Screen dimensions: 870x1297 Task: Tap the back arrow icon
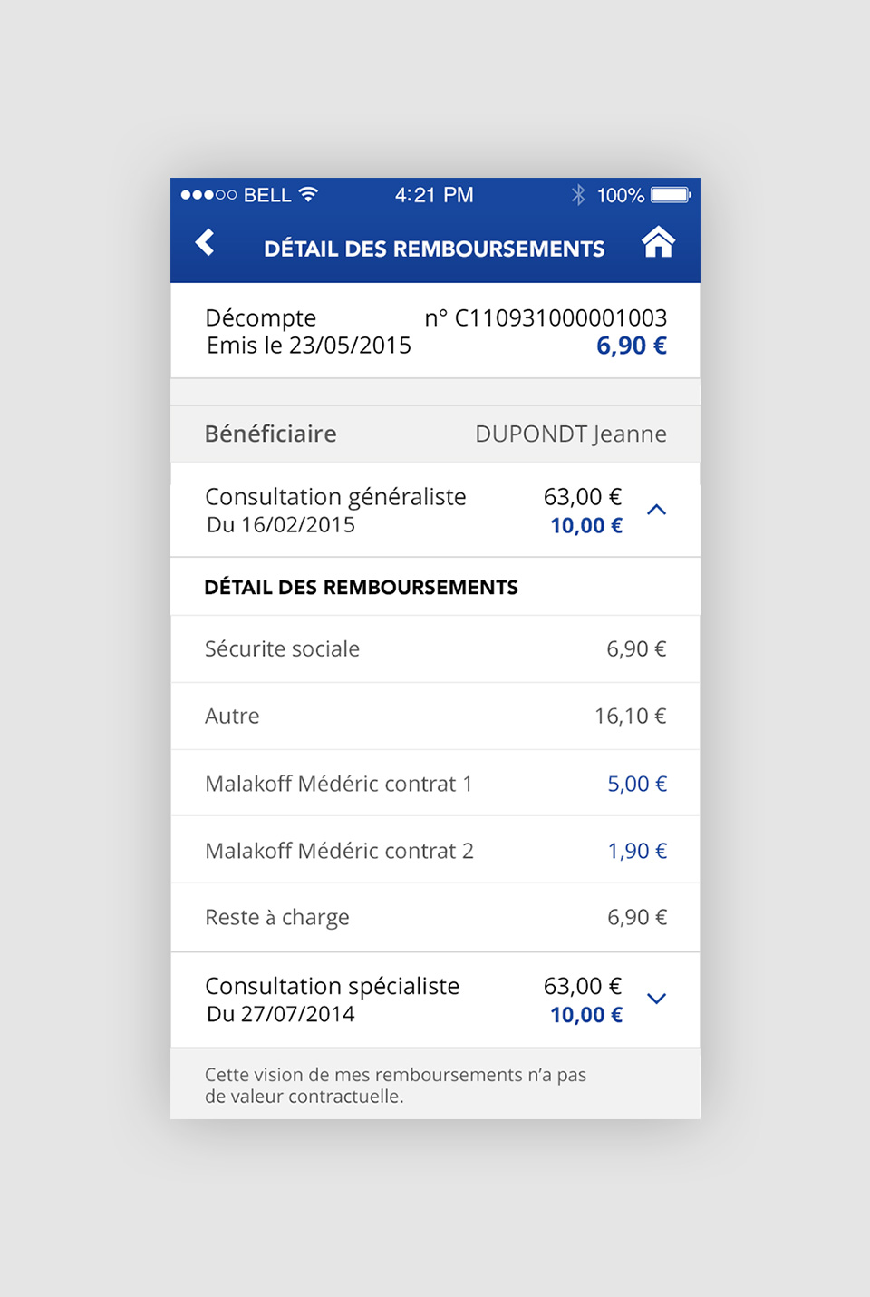coord(205,242)
